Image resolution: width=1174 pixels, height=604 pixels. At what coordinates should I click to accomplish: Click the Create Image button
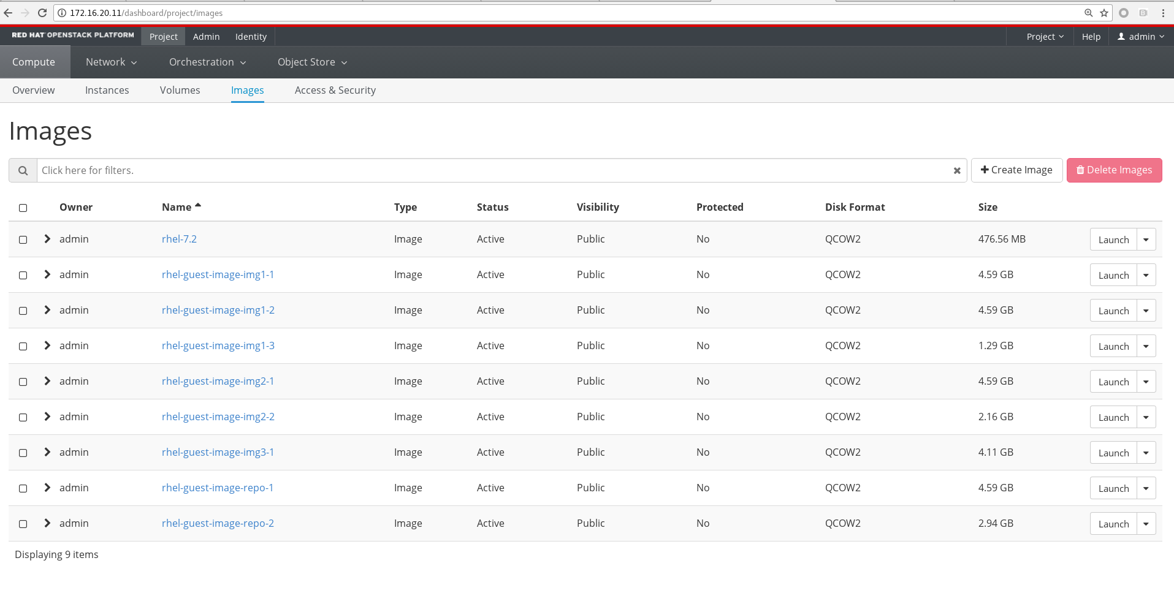click(x=1016, y=170)
